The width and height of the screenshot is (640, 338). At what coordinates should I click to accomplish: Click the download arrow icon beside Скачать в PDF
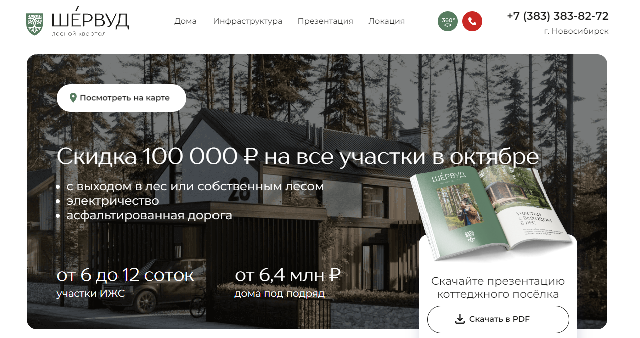(x=460, y=319)
